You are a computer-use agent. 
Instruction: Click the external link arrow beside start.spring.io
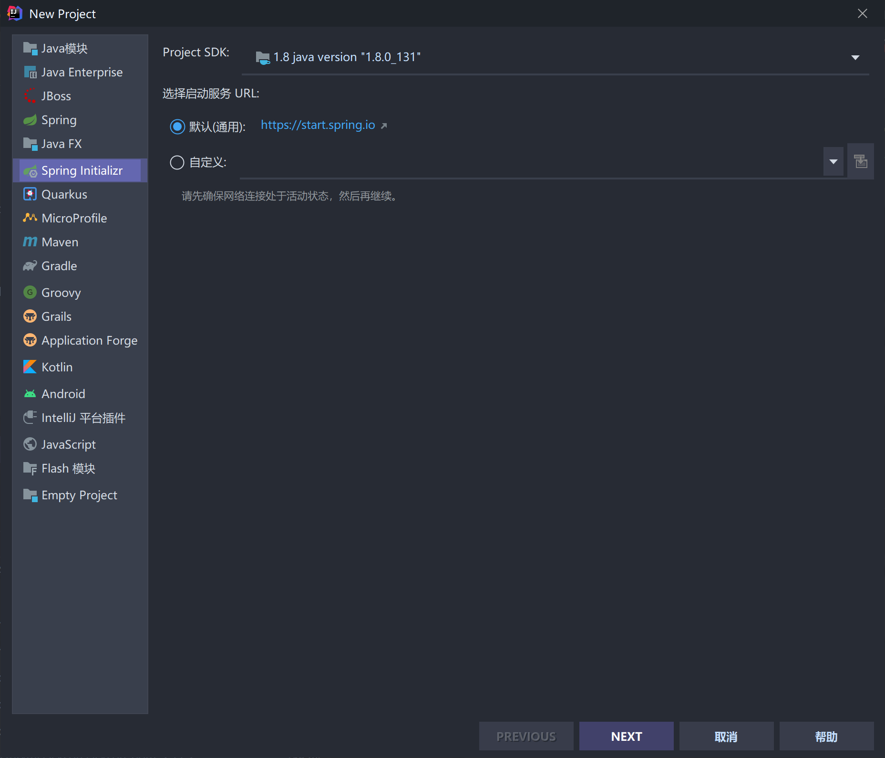coord(384,126)
